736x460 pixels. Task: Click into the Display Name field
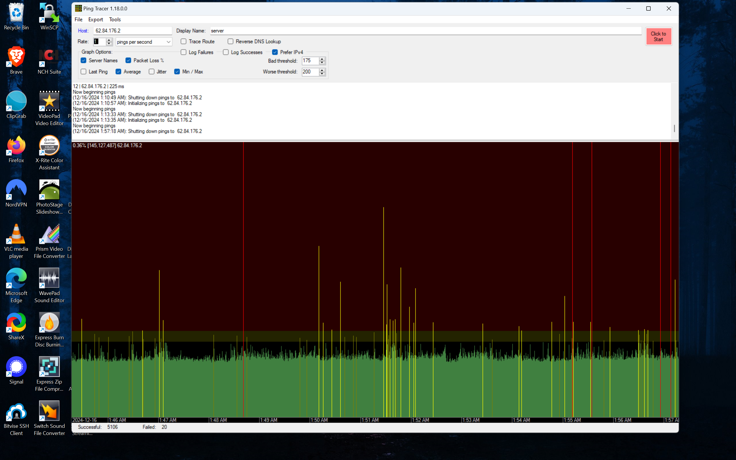(426, 31)
